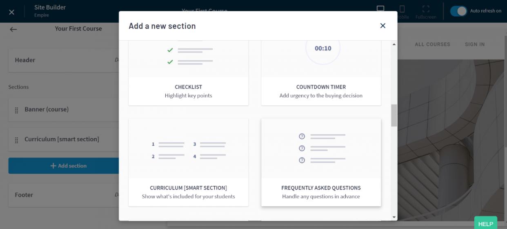Go back using the left arrow icon
Image resolution: width=507 pixels, height=229 pixels.
pyautogui.click(x=13, y=29)
